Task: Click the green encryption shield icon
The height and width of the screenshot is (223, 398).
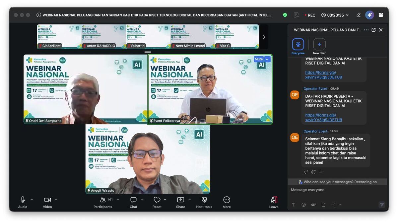Action: pyautogui.click(x=285, y=15)
